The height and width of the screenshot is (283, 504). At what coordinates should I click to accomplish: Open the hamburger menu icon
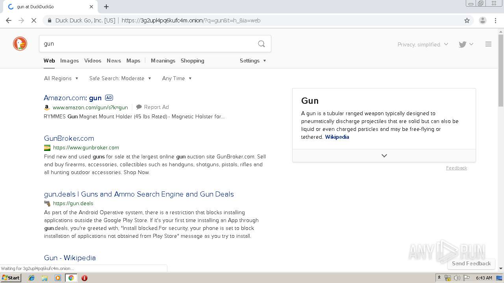(488, 44)
